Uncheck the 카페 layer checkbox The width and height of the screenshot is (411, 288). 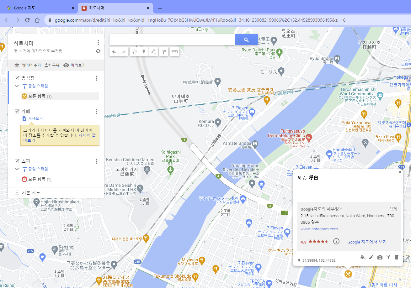[x=17, y=111]
